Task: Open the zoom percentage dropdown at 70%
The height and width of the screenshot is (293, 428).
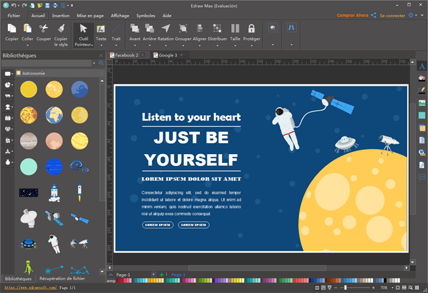Action: (392, 287)
